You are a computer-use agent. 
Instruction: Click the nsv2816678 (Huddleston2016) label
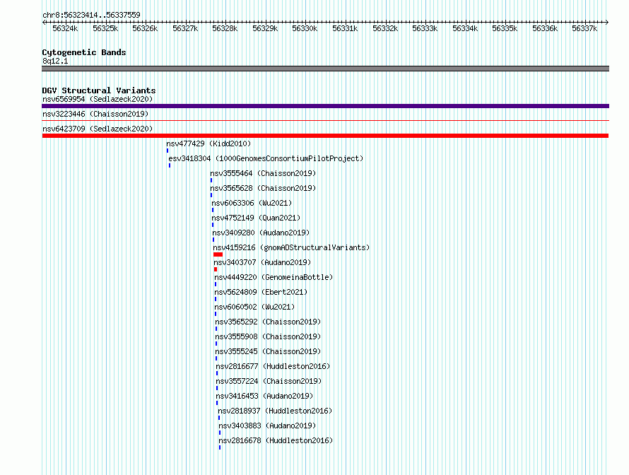point(276,440)
